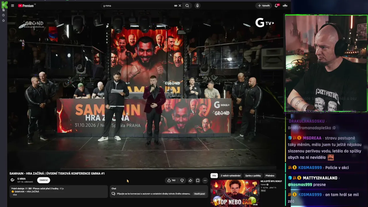368x207 pixels.
Task: Select 'Z vašich vyhledávání' chip
Action: coord(231,176)
